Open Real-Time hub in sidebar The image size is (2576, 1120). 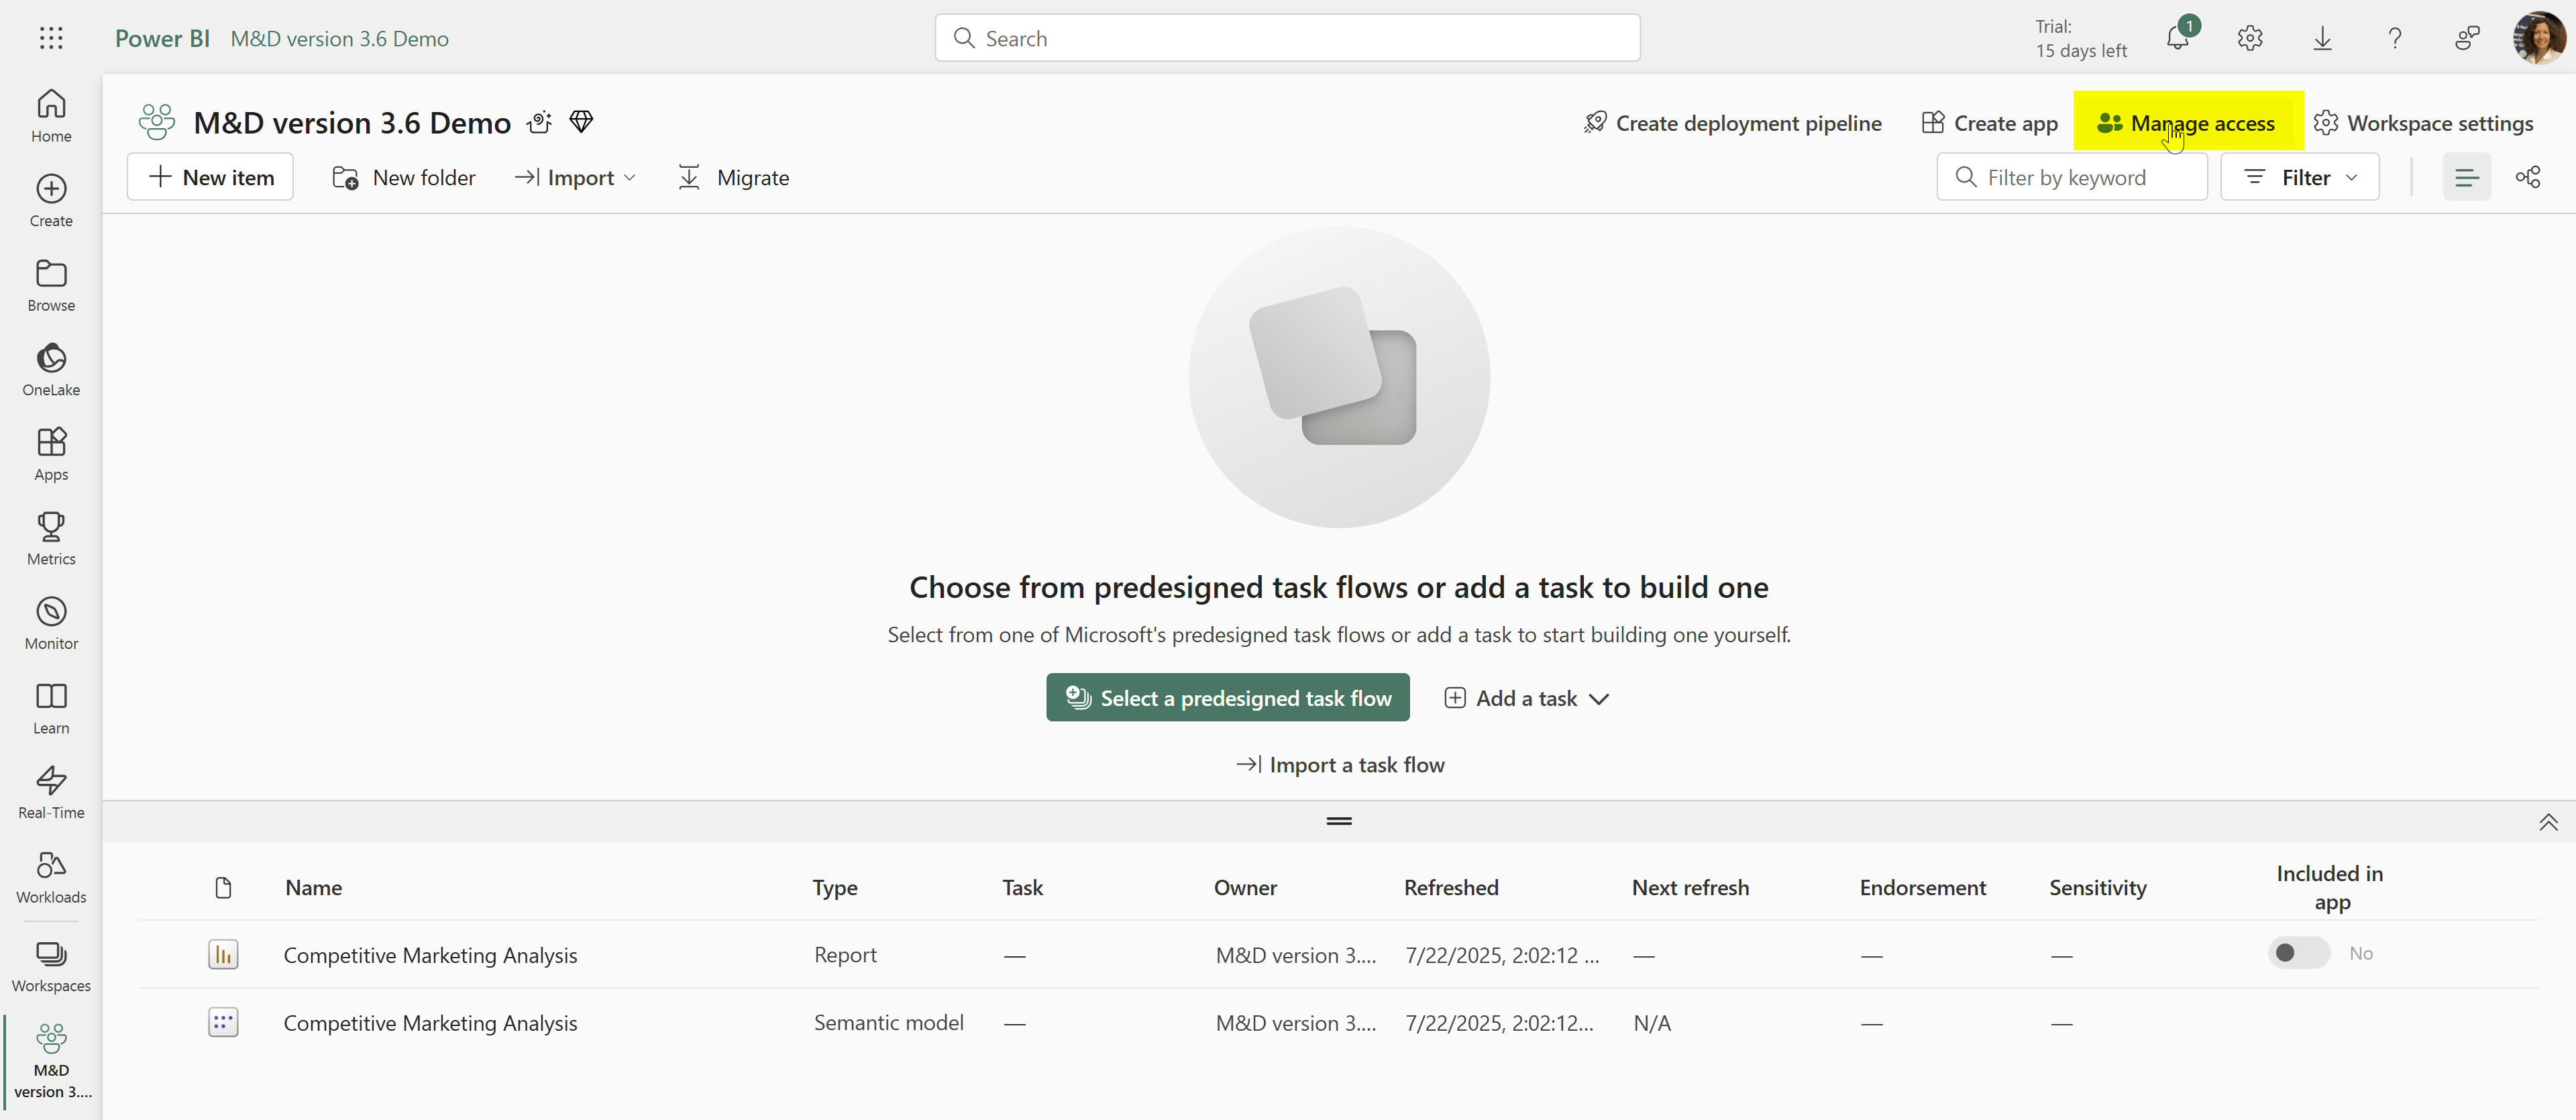click(x=51, y=792)
